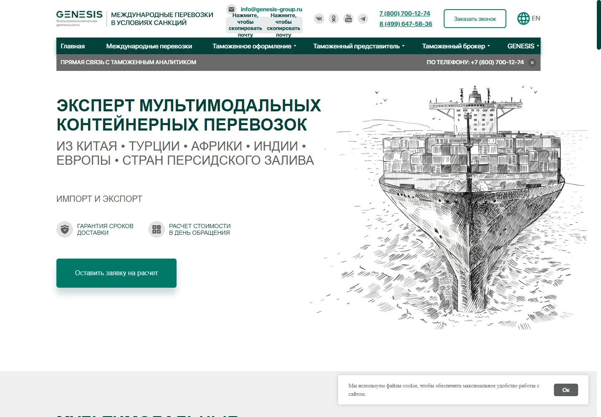Open the Odnoklassniki social icon
601x417 pixels.
[334, 19]
